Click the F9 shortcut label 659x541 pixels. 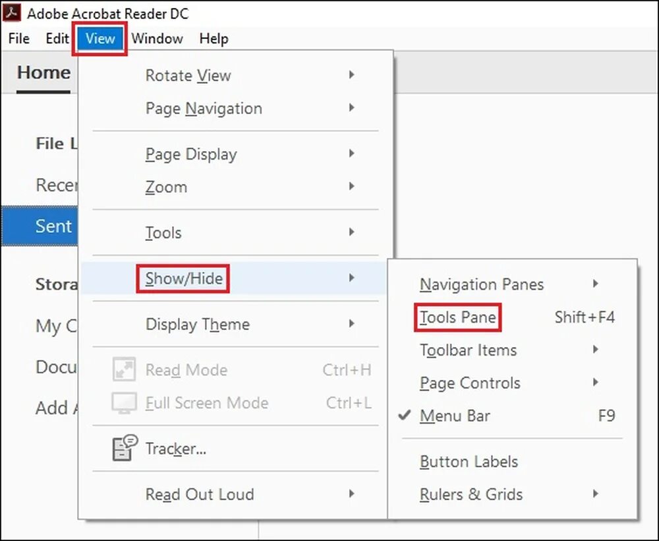606,416
